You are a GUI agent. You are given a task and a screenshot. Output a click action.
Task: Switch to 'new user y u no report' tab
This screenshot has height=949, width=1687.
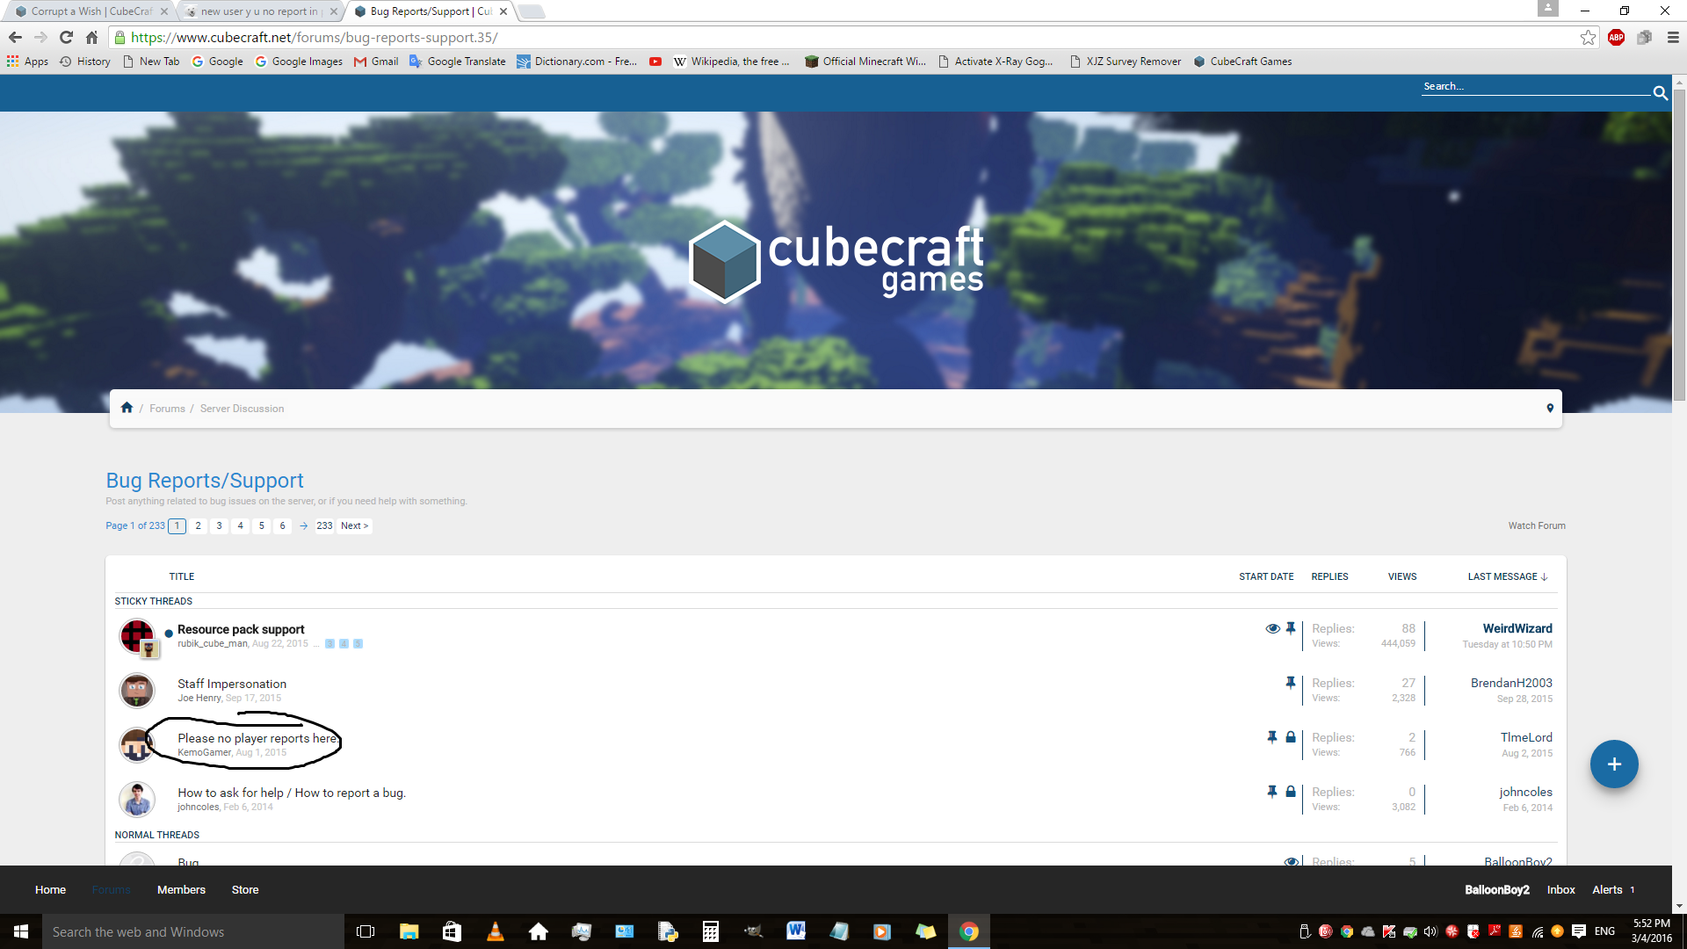[259, 11]
